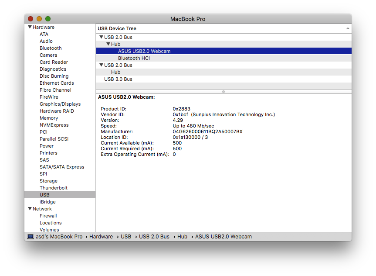The image size is (376, 276).
Task: Show Memory information from sidebar
Action: 49,118
